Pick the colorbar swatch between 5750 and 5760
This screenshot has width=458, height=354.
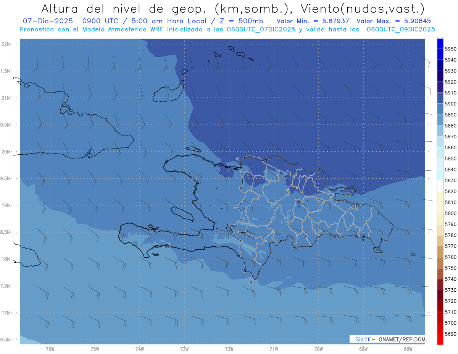440,263
